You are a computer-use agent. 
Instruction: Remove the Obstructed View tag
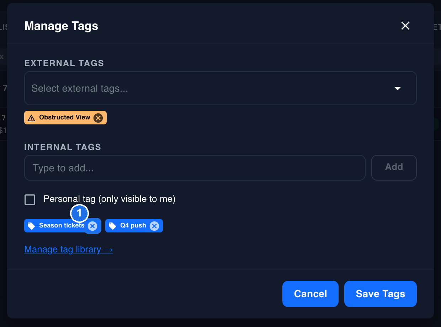pyautogui.click(x=98, y=118)
